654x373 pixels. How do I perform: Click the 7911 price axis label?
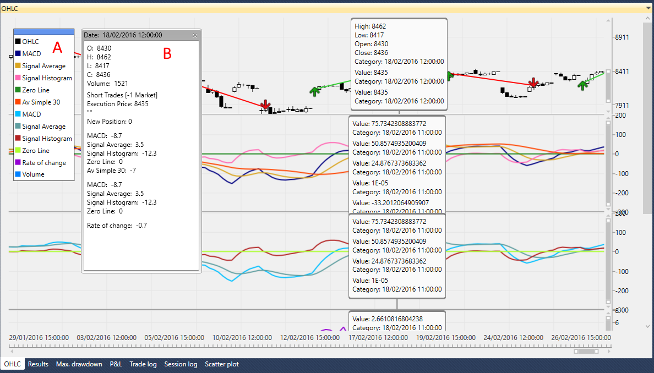click(622, 106)
